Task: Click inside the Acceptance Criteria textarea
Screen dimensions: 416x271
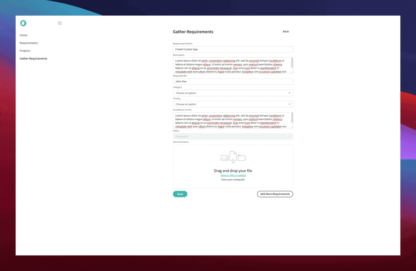Action: pos(233,120)
